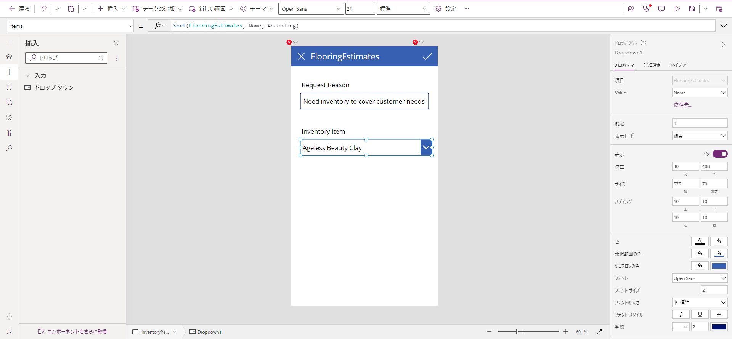The width and height of the screenshot is (732, 339).
Task: Open the Open Sans font dropdown in toolbar
Action: coord(311,9)
